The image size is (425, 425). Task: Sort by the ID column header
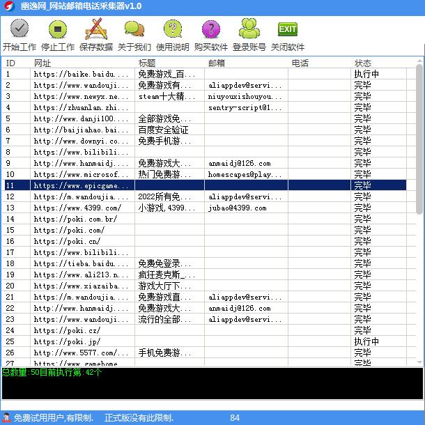pos(15,63)
